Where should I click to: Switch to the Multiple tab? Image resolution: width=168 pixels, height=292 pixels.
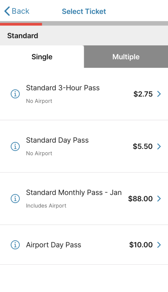tap(126, 57)
